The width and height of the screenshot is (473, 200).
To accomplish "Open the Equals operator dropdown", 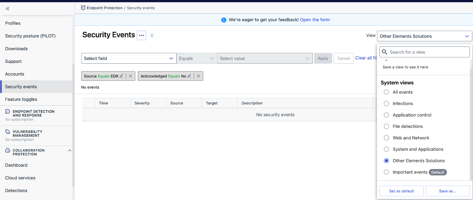I will [x=197, y=58].
